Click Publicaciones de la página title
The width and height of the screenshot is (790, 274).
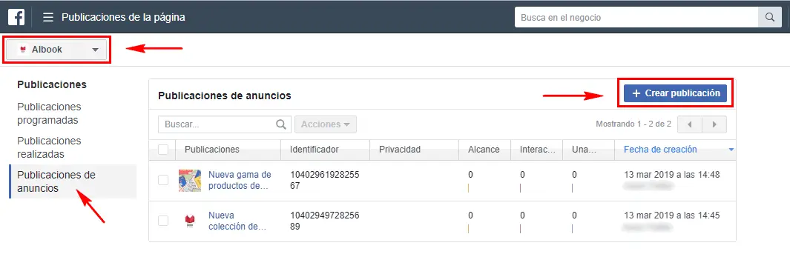(x=123, y=17)
